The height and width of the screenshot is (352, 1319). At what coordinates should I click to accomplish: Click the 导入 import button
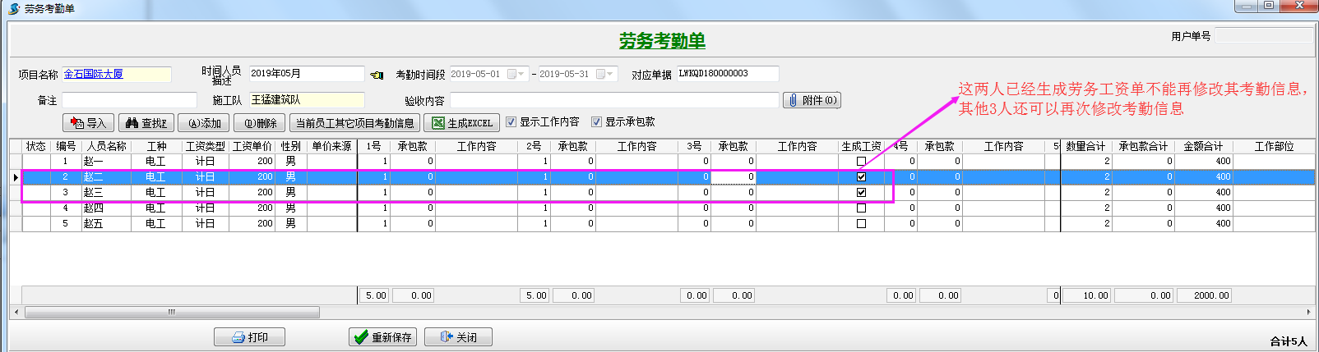pos(88,123)
